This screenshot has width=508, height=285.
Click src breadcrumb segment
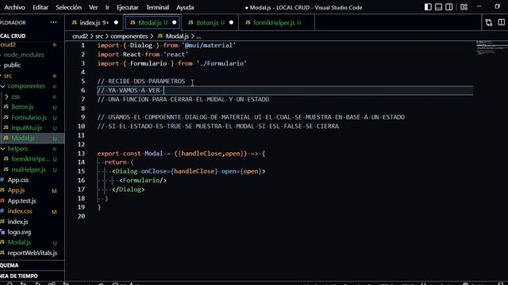click(x=99, y=36)
